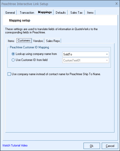Open the Watch Tutorial Video link
The image size is (120, 151).
15,145
